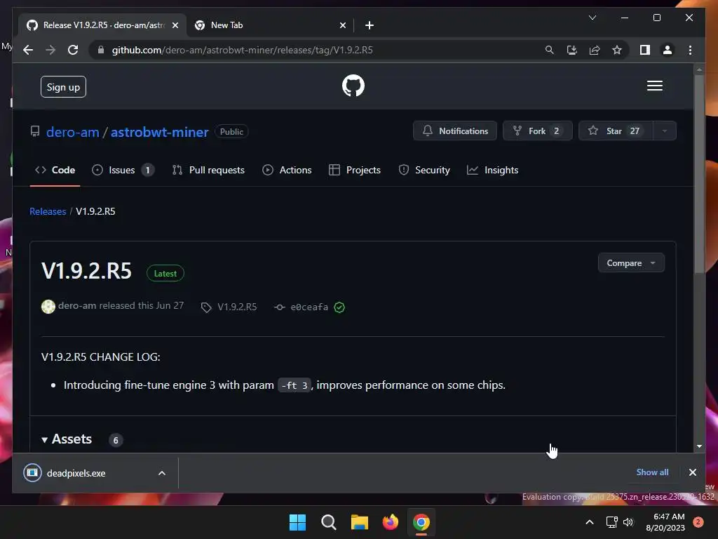The image size is (718, 539).
Task: Click the -ft 3 code snippet
Action: pyautogui.click(x=294, y=385)
